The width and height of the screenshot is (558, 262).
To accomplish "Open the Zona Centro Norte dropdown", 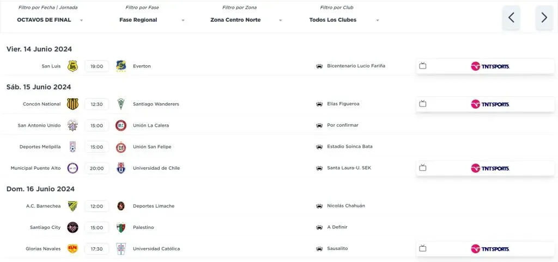I will 246,20.
